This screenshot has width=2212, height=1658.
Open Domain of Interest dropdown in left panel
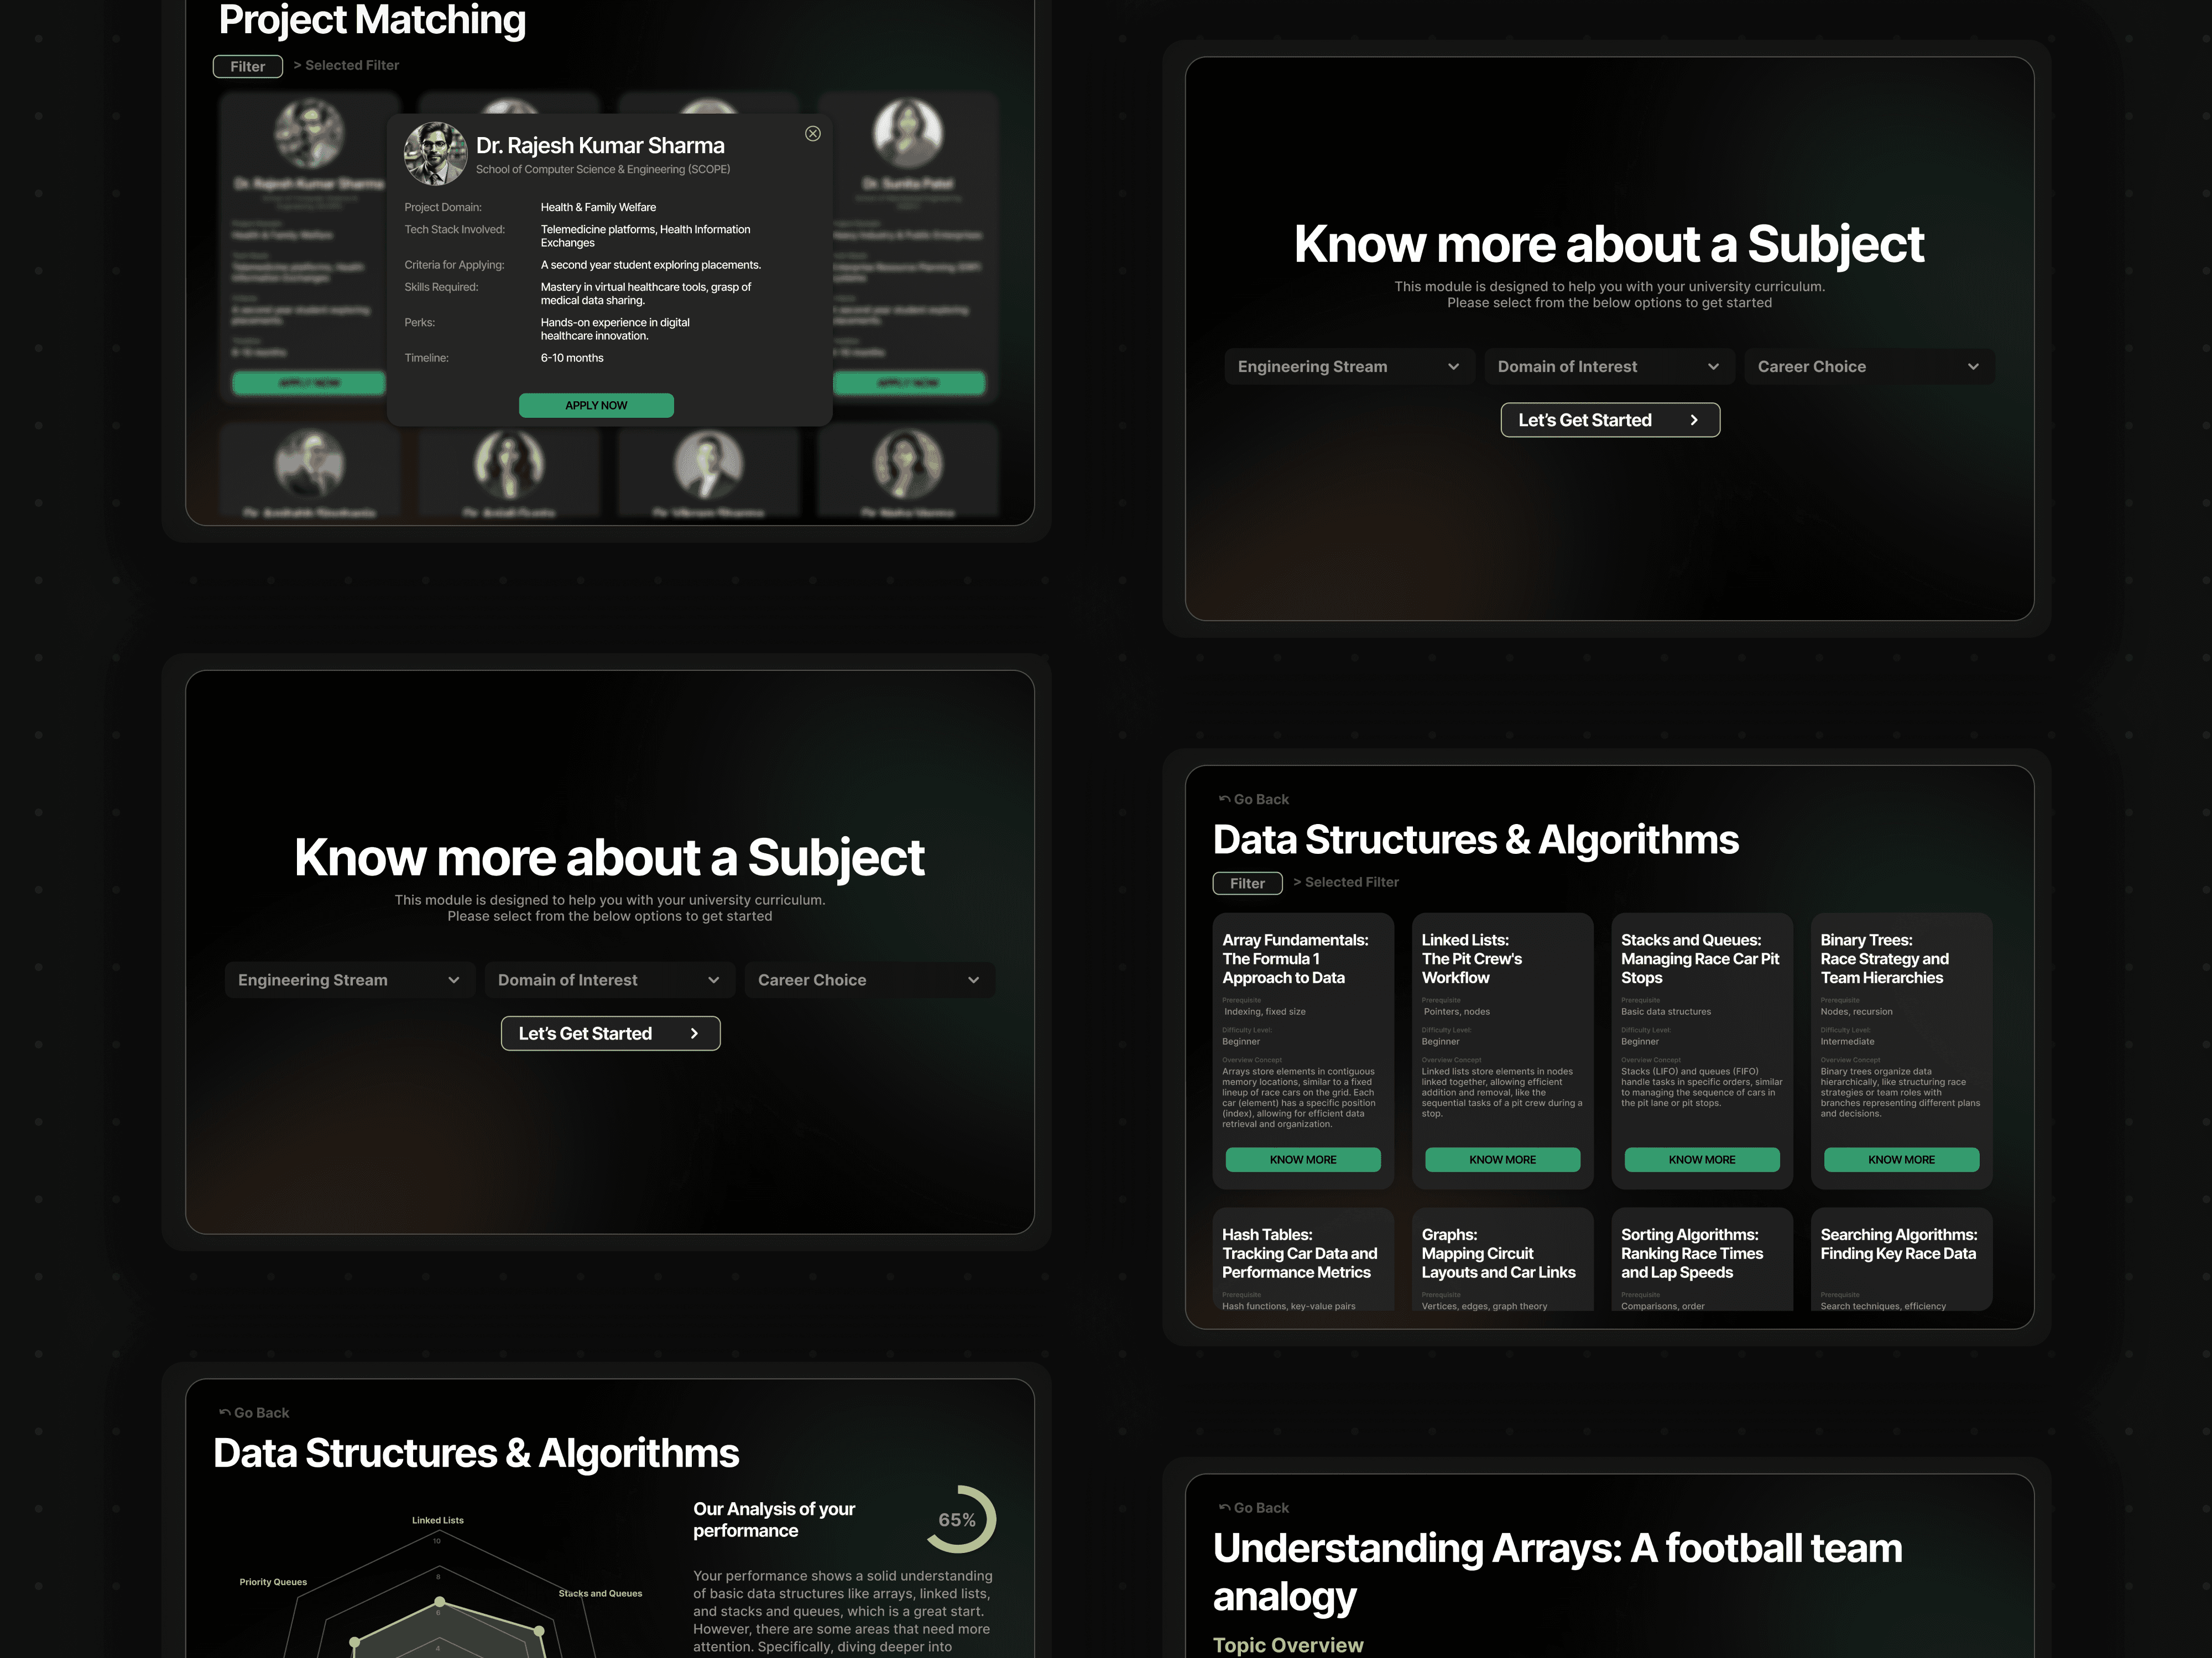pyautogui.click(x=609, y=980)
